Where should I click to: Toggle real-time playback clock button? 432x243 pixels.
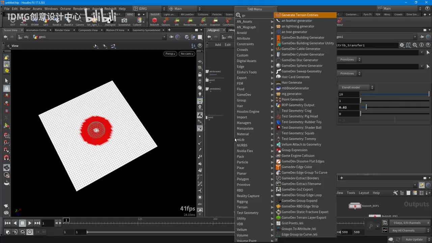click(30, 232)
